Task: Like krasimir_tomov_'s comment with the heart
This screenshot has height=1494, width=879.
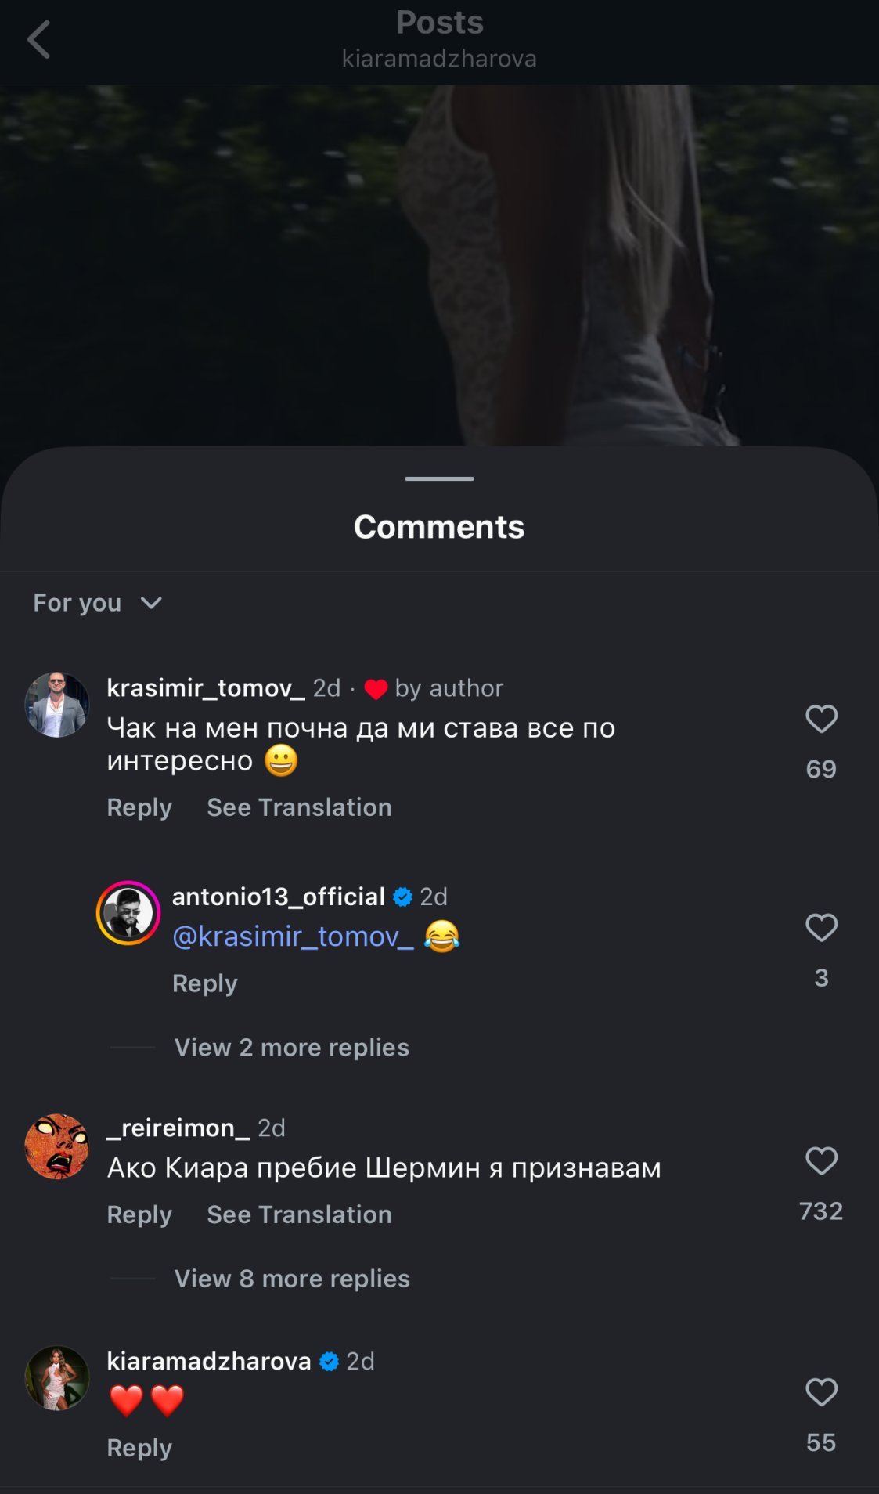Action: 821,719
